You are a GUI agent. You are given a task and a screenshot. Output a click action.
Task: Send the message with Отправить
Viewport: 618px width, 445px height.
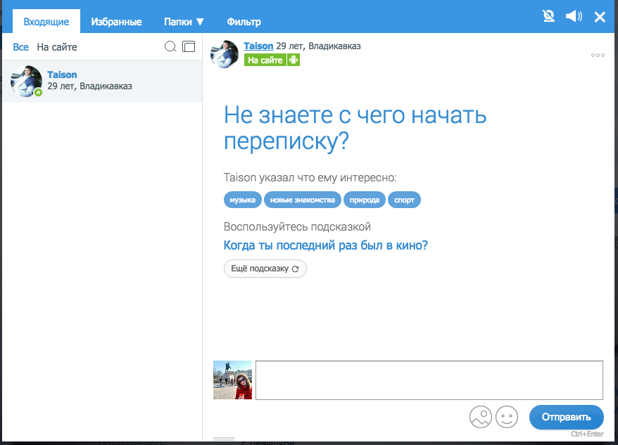click(567, 417)
